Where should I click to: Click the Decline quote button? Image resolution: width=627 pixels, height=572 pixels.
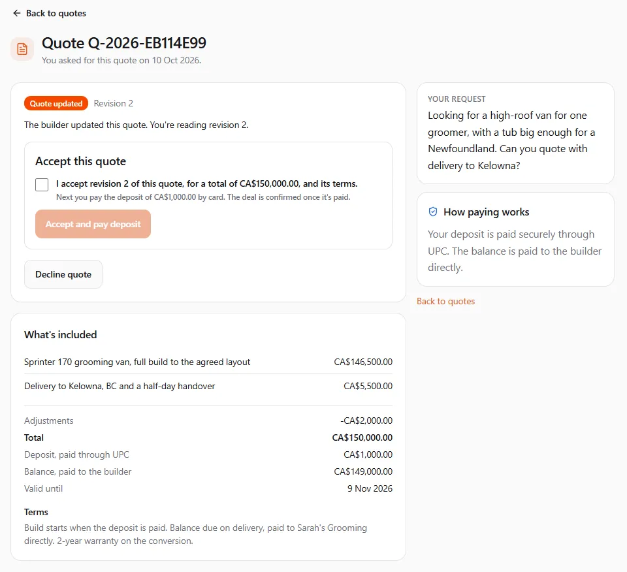click(63, 275)
